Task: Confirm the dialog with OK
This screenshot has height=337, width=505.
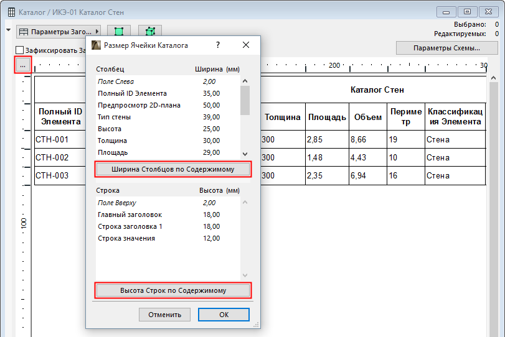Action: [224, 315]
